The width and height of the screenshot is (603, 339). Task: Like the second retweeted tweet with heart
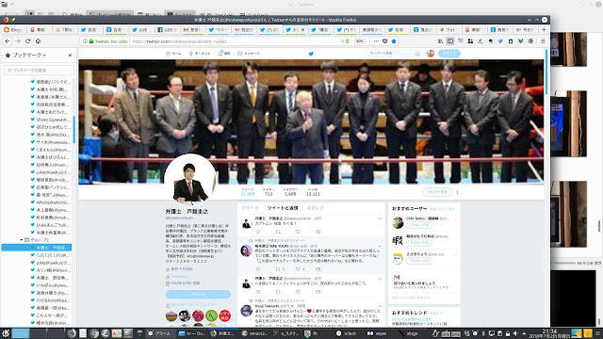298,269
